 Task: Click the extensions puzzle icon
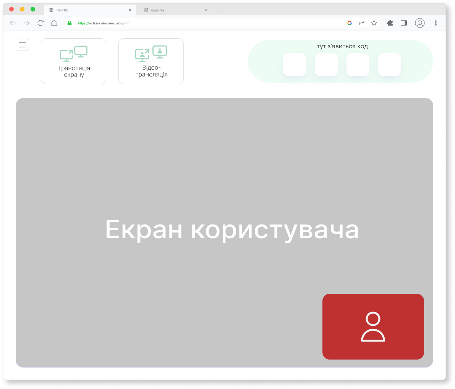pyautogui.click(x=389, y=23)
